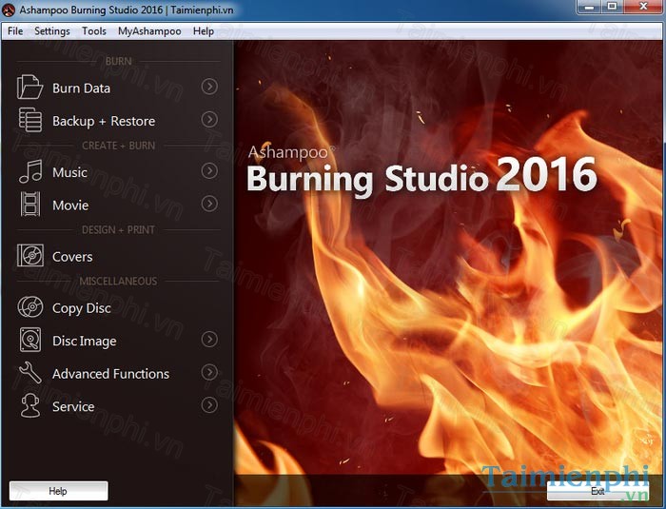
Task: Expand the Movie submenu arrow
Action: pos(209,204)
